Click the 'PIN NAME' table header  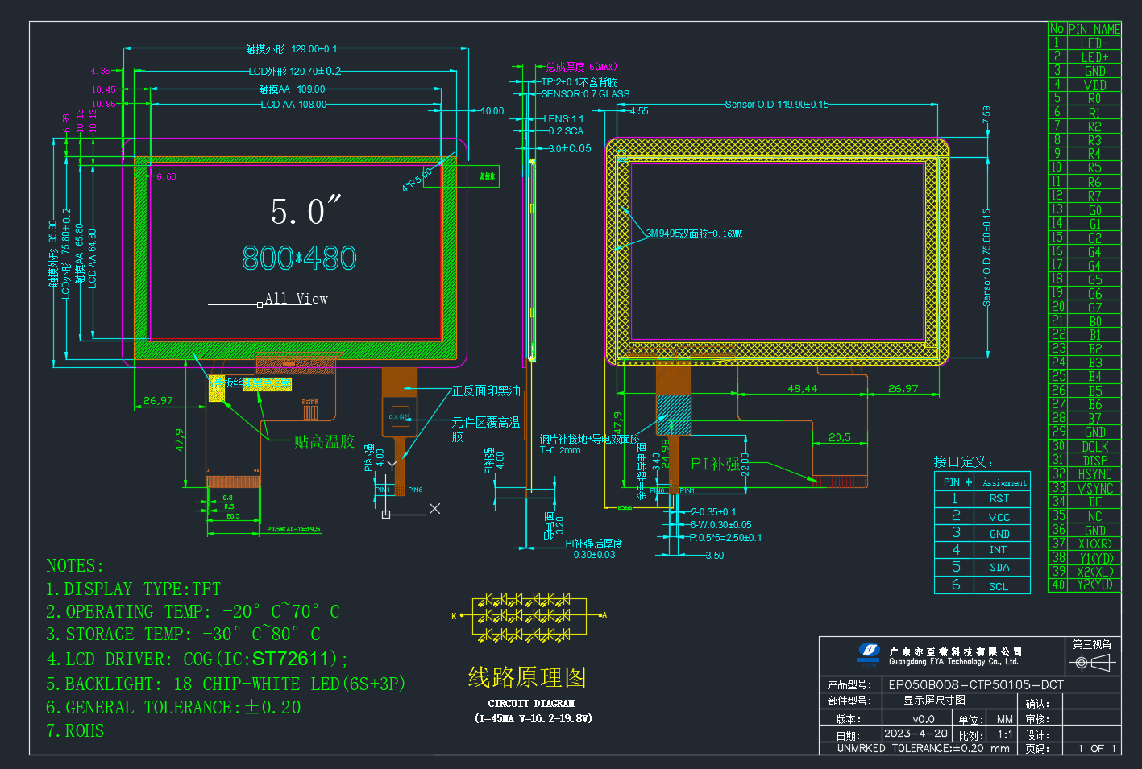tap(1094, 29)
